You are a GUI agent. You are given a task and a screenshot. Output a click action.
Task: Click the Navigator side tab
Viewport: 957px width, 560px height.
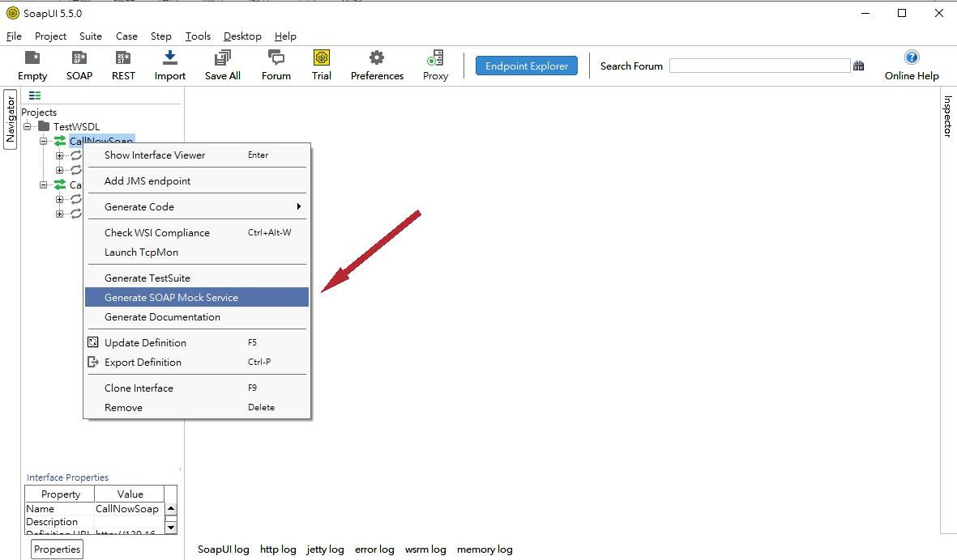click(x=11, y=120)
